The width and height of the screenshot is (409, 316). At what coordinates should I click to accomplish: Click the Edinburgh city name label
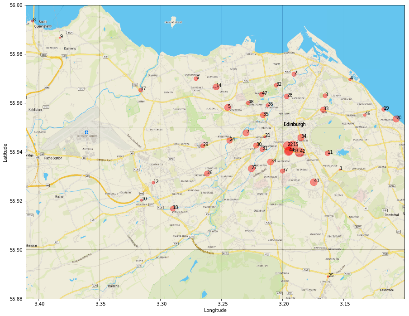[295, 124]
